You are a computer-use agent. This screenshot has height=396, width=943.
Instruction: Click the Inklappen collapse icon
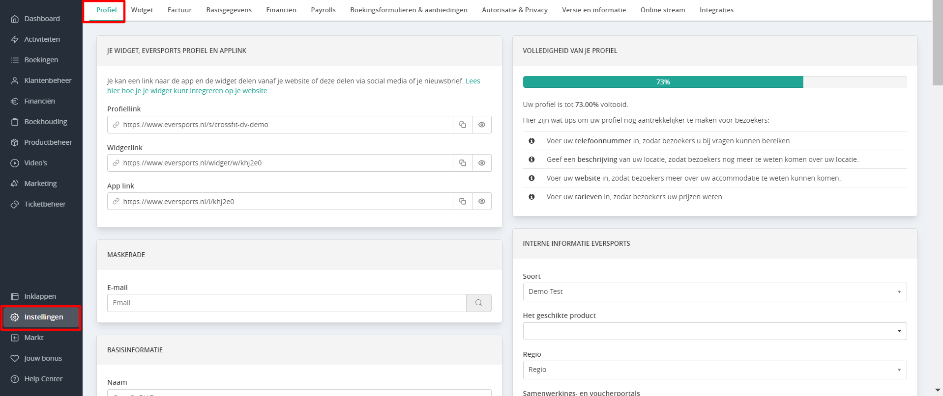(15, 296)
